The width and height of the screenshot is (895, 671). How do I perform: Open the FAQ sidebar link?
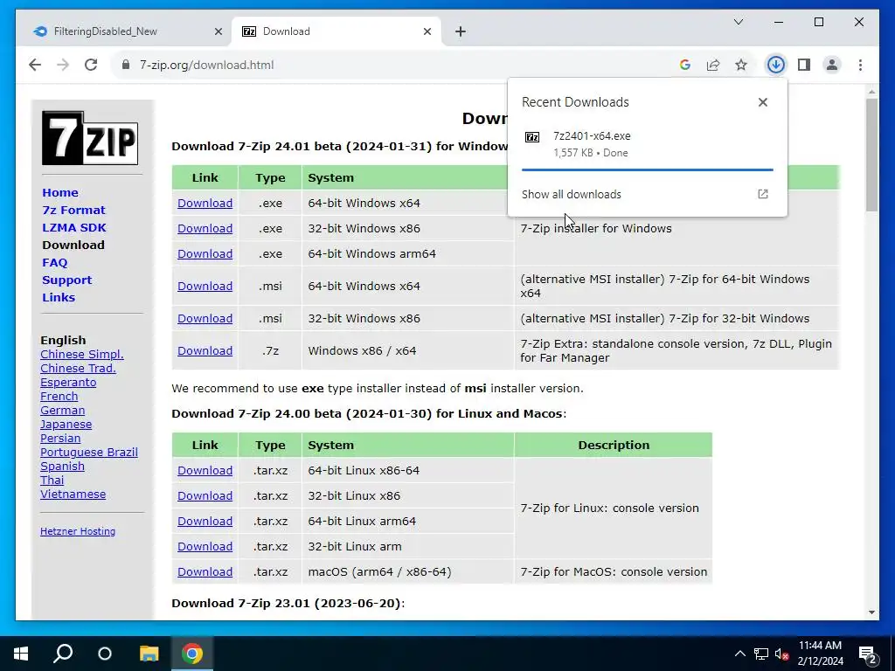pyautogui.click(x=55, y=262)
